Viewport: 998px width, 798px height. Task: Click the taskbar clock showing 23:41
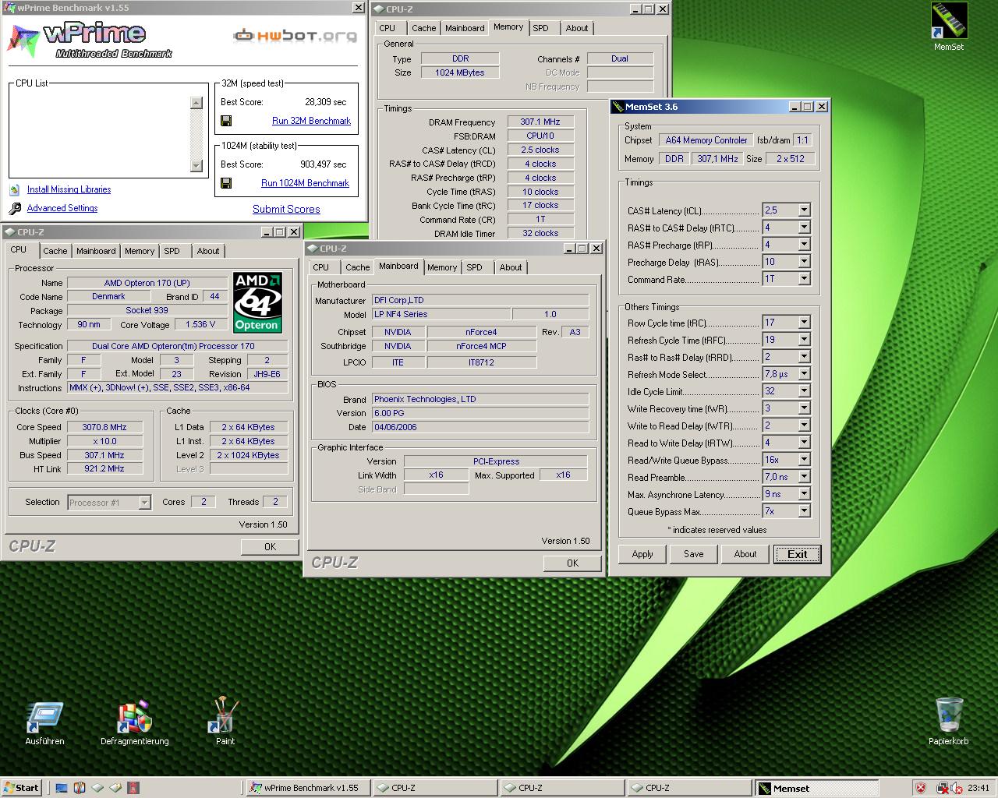[x=978, y=788]
